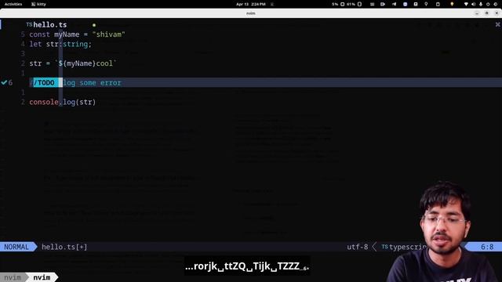Click '${myName}cool' template string
The width and height of the screenshot is (502, 282).
click(85, 63)
